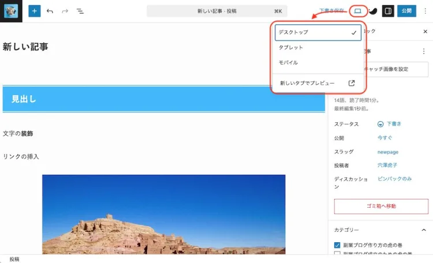The image size is (433, 263).
Task: Toggle the preview device laptop icon
Action: 358,11
